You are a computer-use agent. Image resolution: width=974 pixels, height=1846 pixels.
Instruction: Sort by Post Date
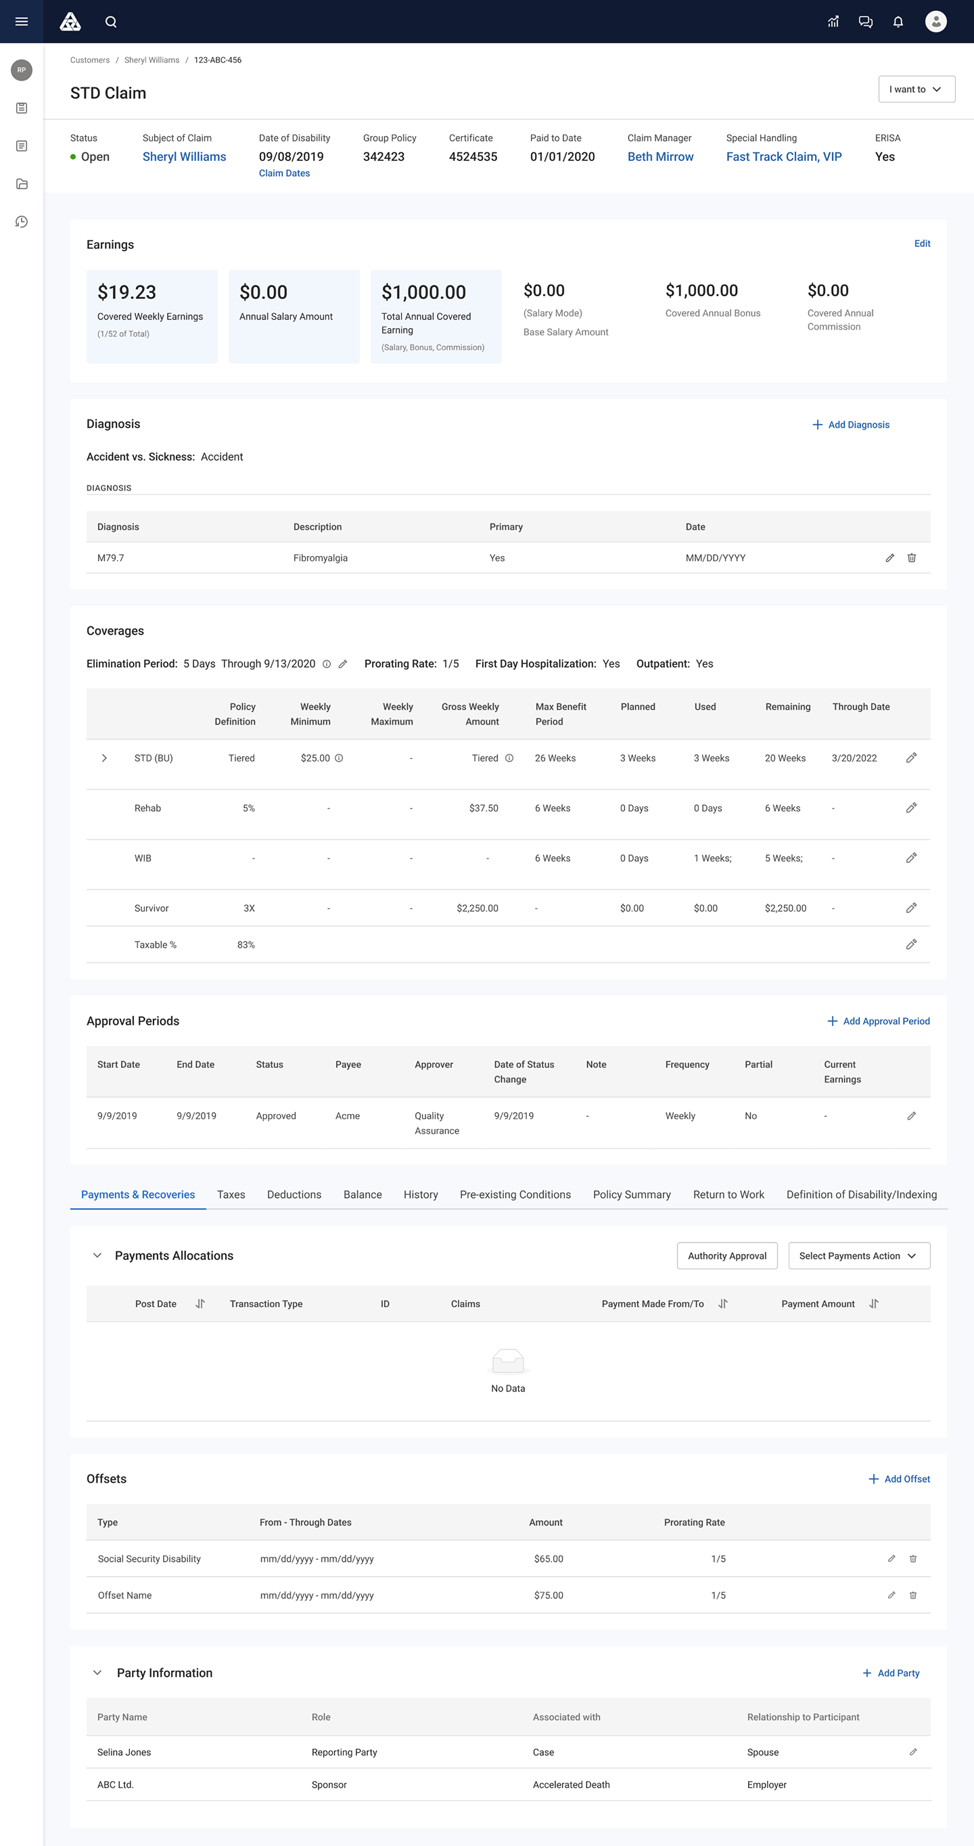pos(200,1304)
